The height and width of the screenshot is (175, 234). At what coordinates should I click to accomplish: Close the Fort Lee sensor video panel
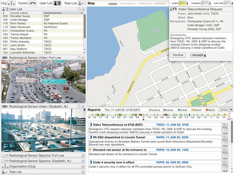[83, 58]
